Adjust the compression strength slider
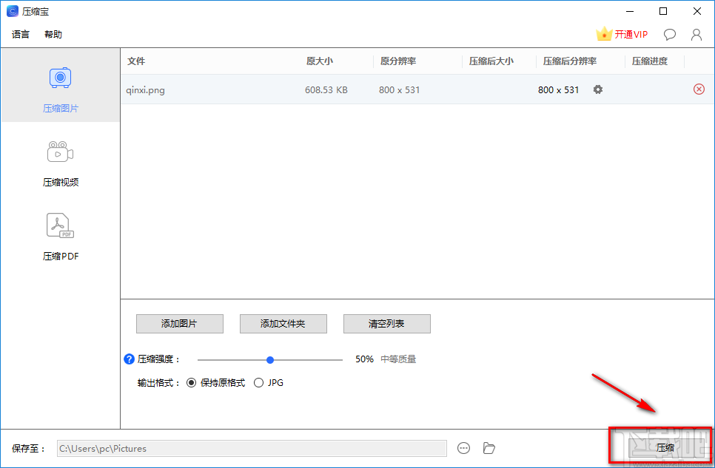 tap(269, 359)
